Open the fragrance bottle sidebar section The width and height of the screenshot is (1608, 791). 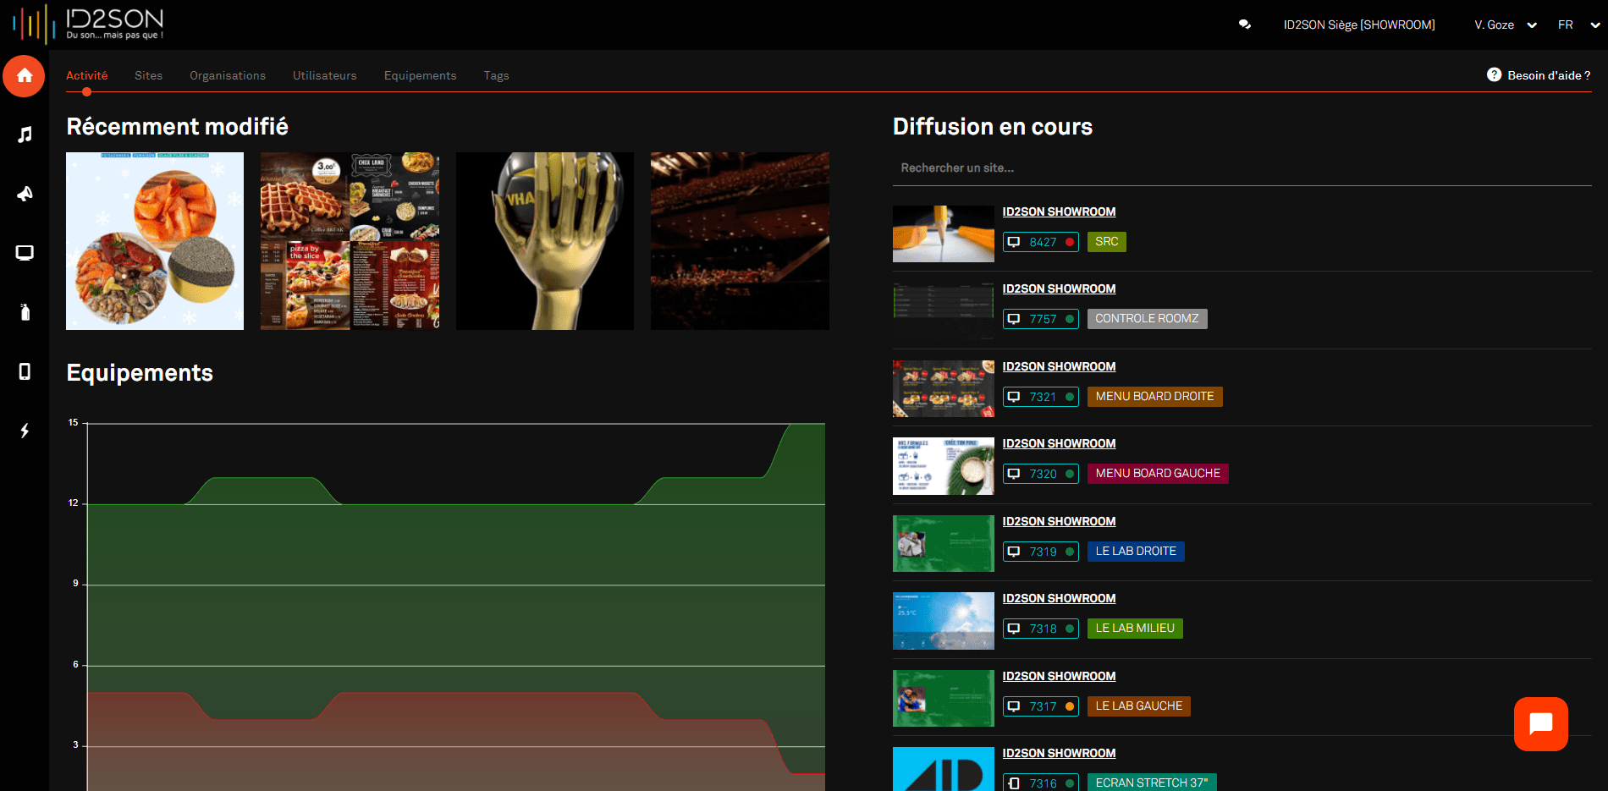[x=25, y=312]
